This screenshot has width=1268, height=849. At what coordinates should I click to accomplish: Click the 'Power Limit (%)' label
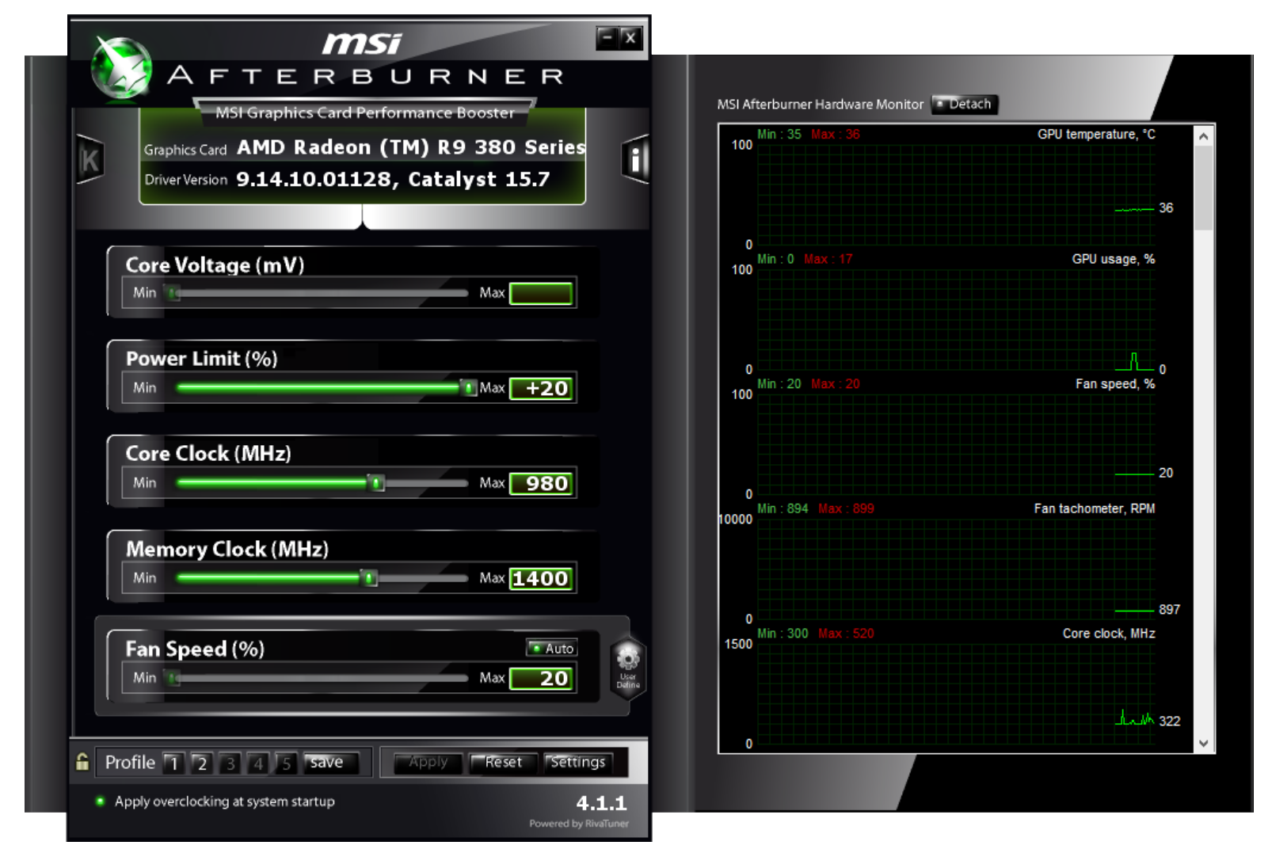pos(202,359)
